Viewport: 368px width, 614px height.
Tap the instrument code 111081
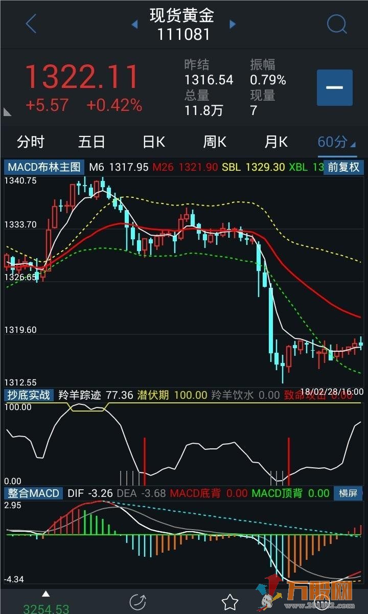[x=183, y=34]
